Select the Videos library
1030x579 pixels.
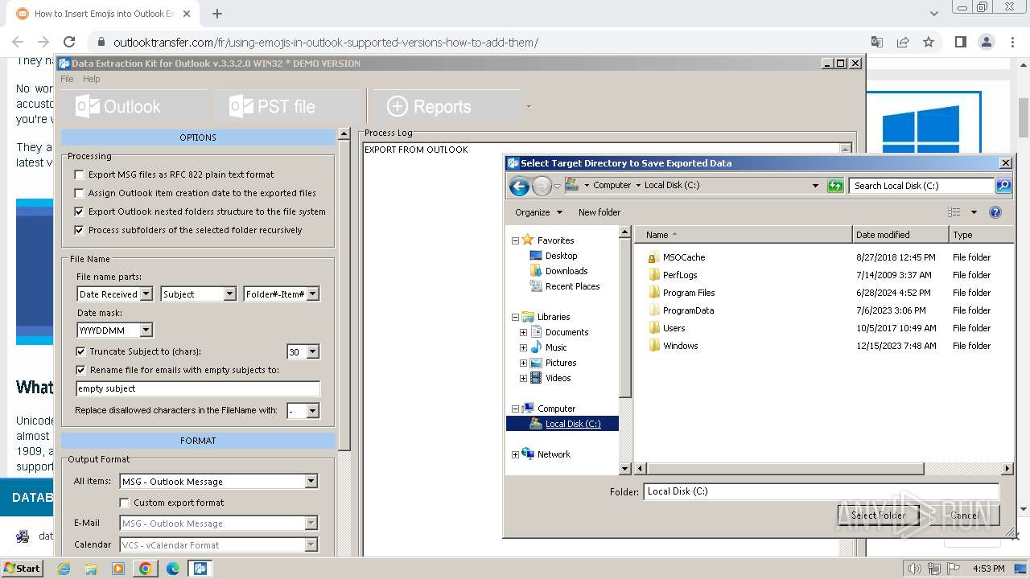(558, 378)
